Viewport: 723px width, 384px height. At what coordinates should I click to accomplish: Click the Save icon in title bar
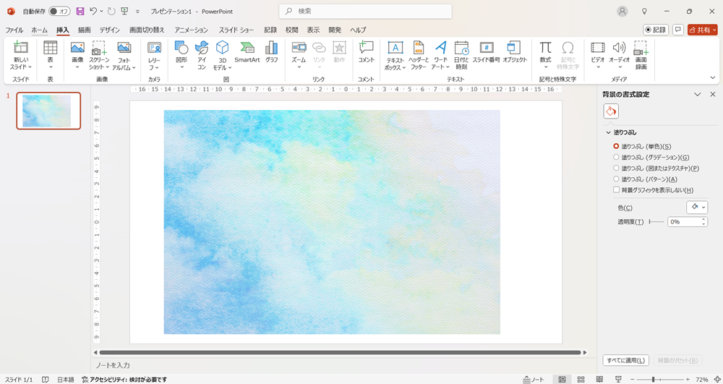click(80, 11)
